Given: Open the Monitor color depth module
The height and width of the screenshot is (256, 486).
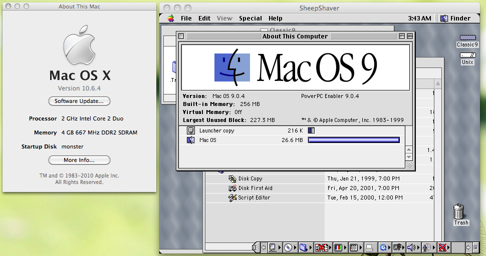Looking at the screenshot, I should pyautogui.click(x=340, y=247).
